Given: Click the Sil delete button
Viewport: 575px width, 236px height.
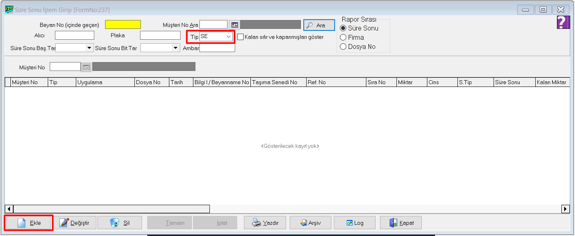Looking at the screenshot, I should click(x=120, y=223).
